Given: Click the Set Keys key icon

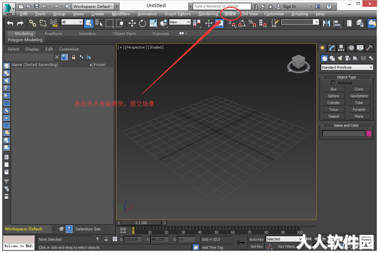Looking at the screenshot, I should point(241,242).
